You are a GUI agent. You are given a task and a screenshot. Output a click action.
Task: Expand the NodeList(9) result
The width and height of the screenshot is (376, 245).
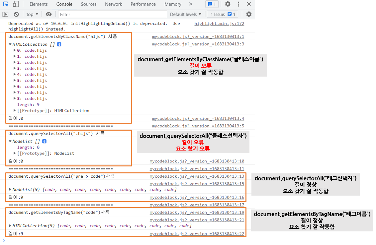[x=10, y=190]
